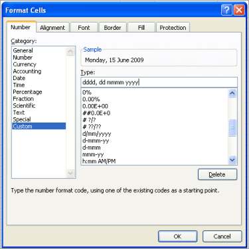Go to the Border tab
249x249 pixels.
click(112, 28)
